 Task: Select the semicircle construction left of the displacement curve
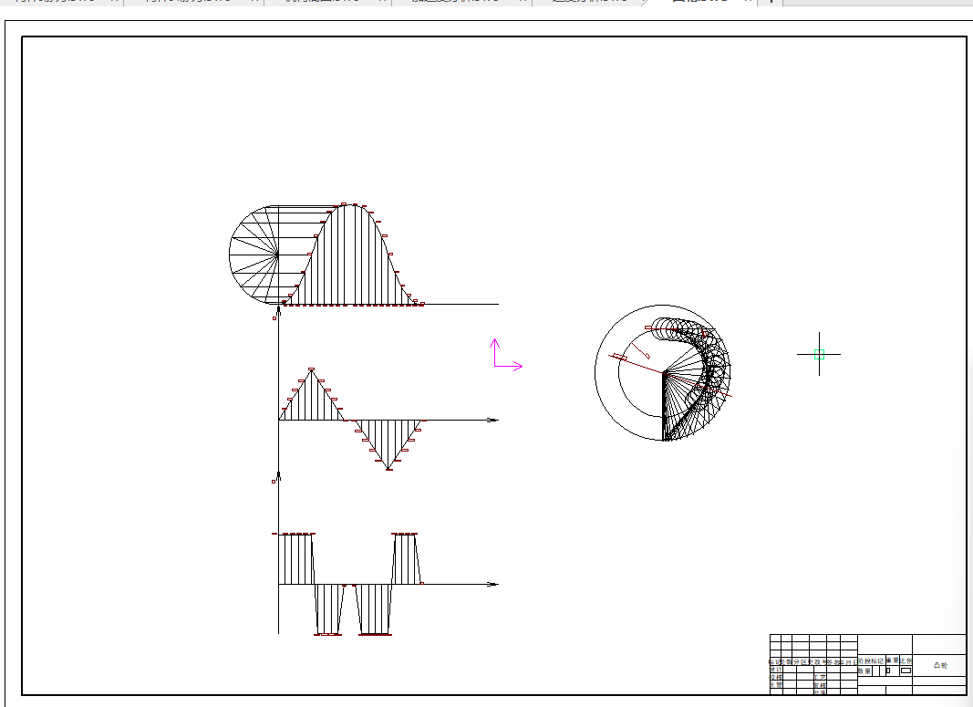pyautogui.click(x=248, y=254)
